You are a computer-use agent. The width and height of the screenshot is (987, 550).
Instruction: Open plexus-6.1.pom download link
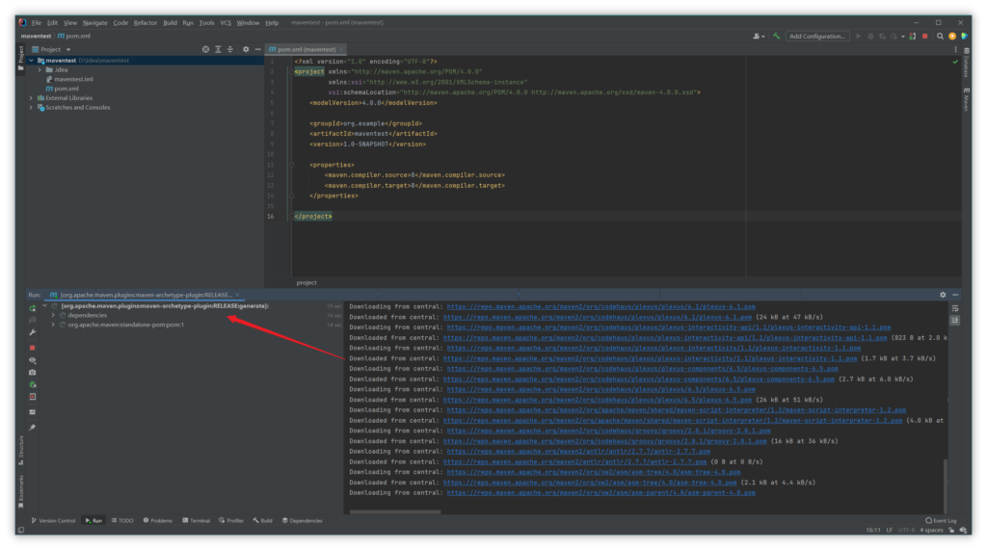pos(600,307)
